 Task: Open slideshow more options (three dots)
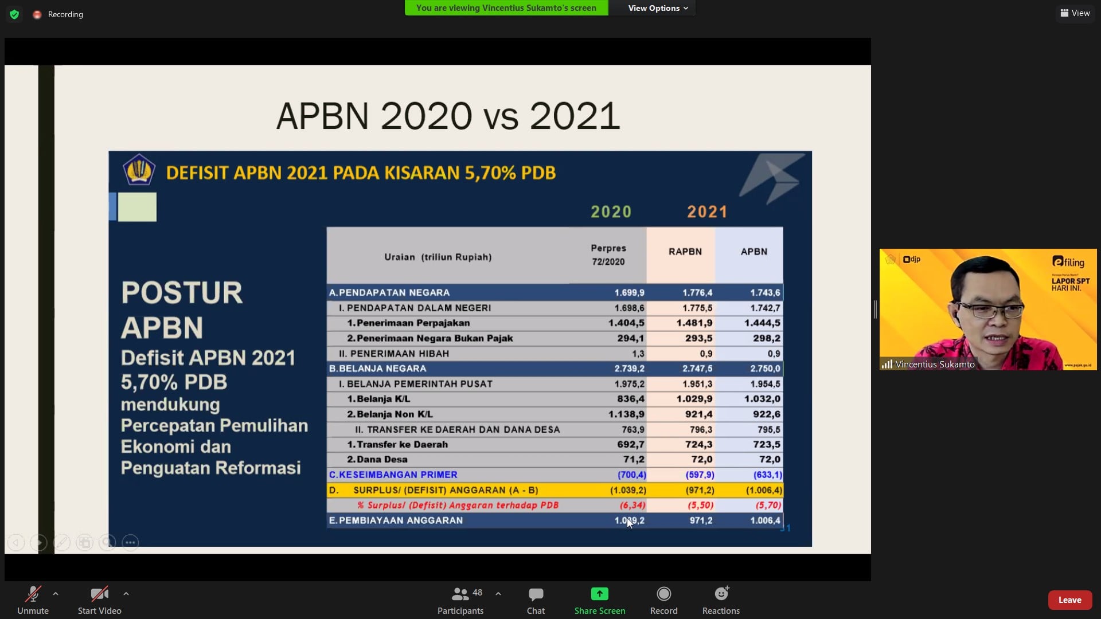(131, 542)
